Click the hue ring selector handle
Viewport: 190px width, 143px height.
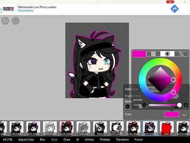tap(173, 92)
